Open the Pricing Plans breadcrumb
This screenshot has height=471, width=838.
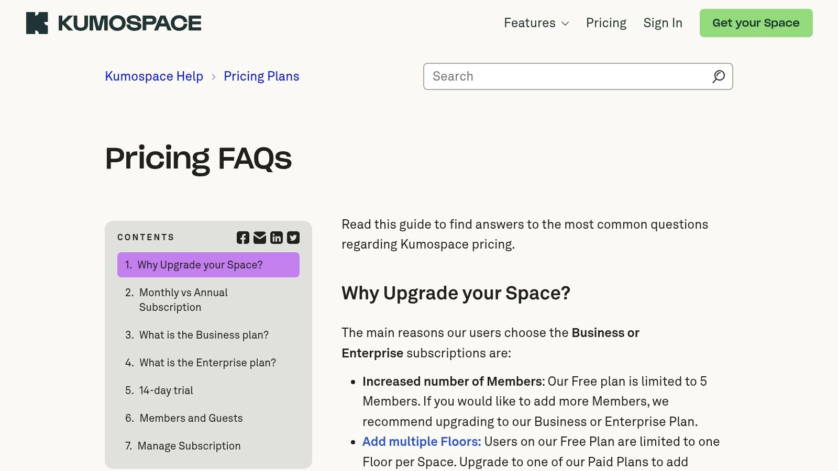261,76
